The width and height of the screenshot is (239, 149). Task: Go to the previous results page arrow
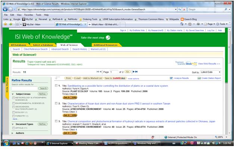(x=100, y=72)
